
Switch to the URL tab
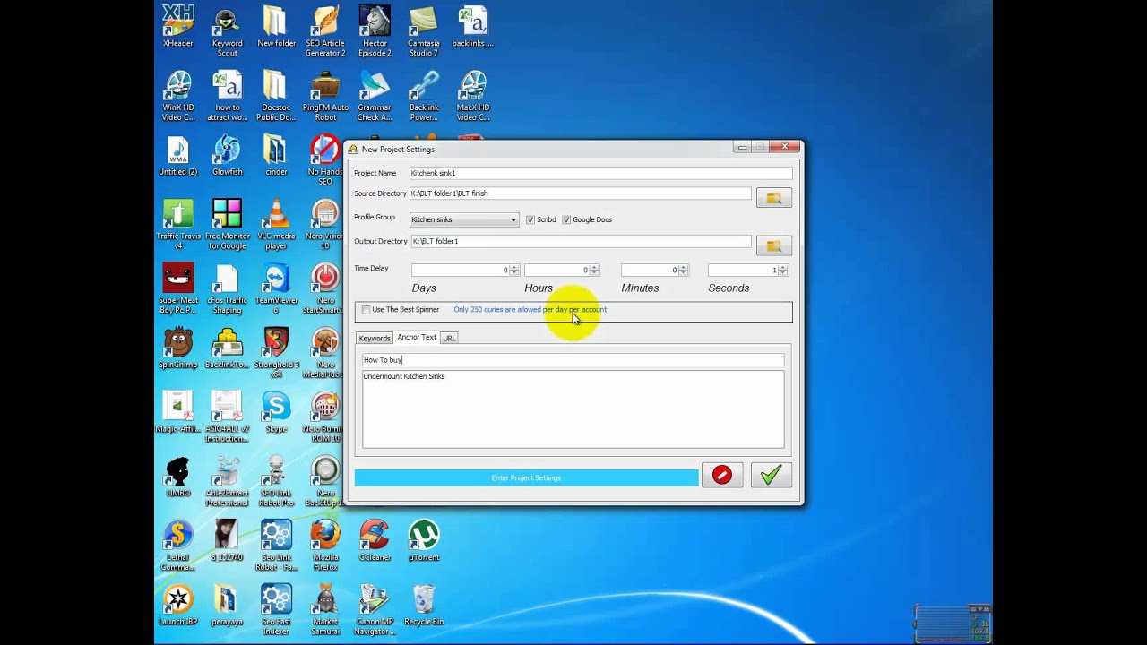point(449,339)
